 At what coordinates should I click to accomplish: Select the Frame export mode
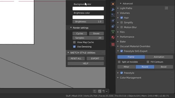[x=131, y=57]
